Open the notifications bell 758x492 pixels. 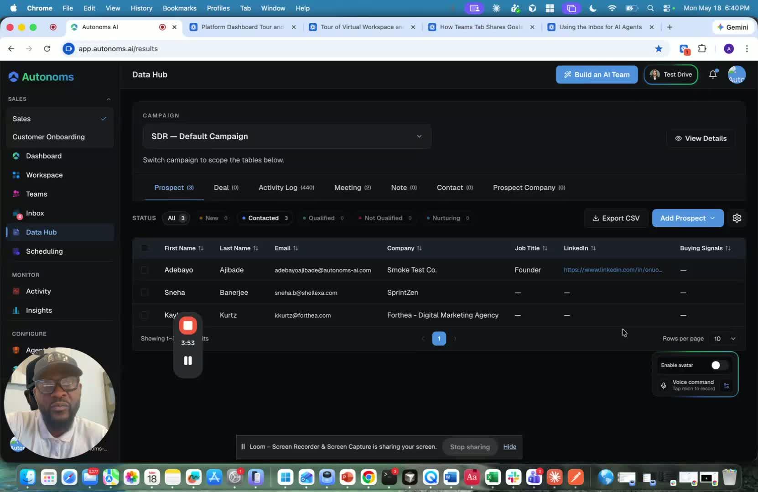[713, 74]
